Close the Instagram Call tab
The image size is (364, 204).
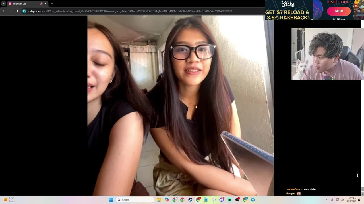click(45, 4)
